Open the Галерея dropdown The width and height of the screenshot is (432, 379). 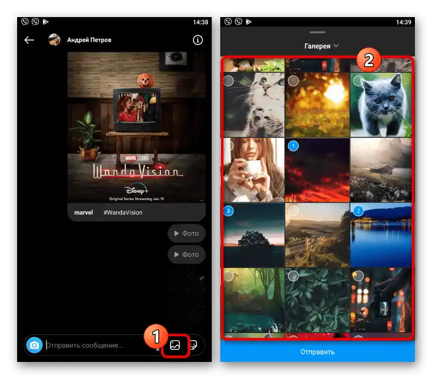coord(318,45)
